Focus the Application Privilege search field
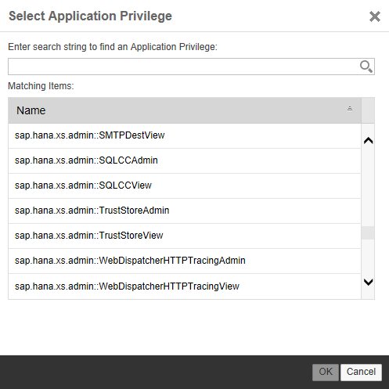This screenshot has height=389, width=389. pos(191,67)
